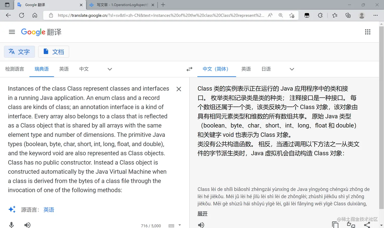The width and height of the screenshot is (384, 228).
Task: Open the on-screen keyboard input tool
Action: tap(171, 226)
